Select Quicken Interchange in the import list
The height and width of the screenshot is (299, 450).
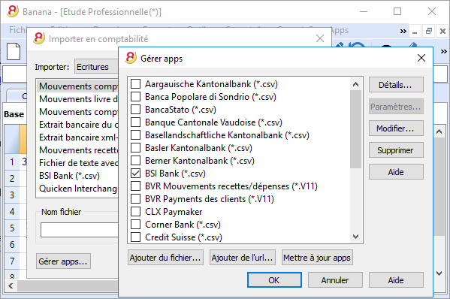[x=77, y=189]
